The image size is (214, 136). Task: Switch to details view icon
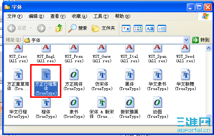pos(162,28)
